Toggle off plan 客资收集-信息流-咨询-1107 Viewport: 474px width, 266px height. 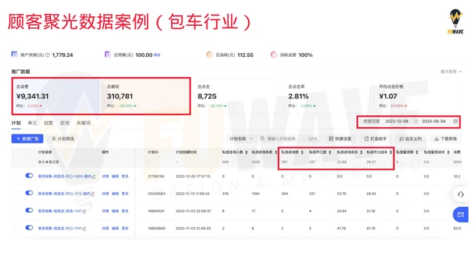29,210
